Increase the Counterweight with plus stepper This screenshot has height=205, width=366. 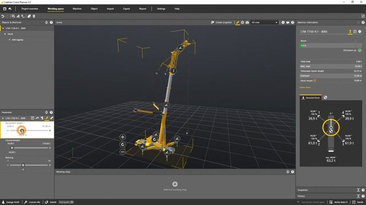[50, 148]
